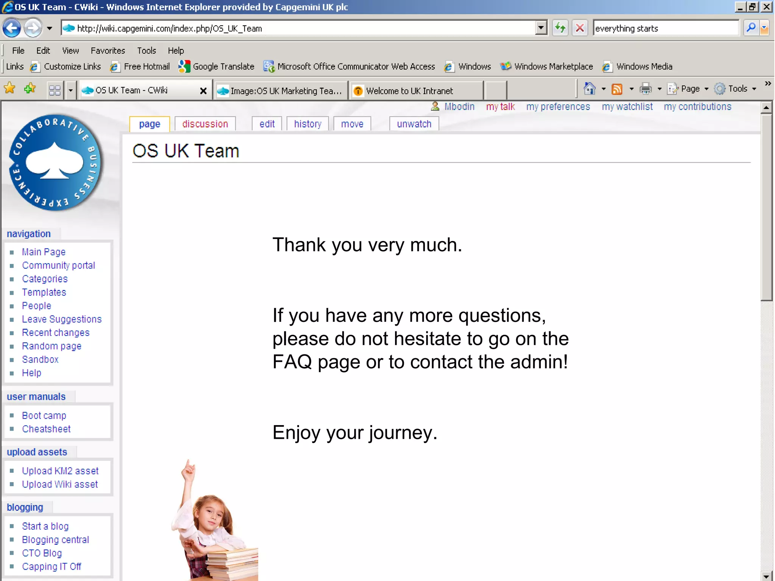Open the tab list dropdown arrow

pyautogui.click(x=70, y=90)
